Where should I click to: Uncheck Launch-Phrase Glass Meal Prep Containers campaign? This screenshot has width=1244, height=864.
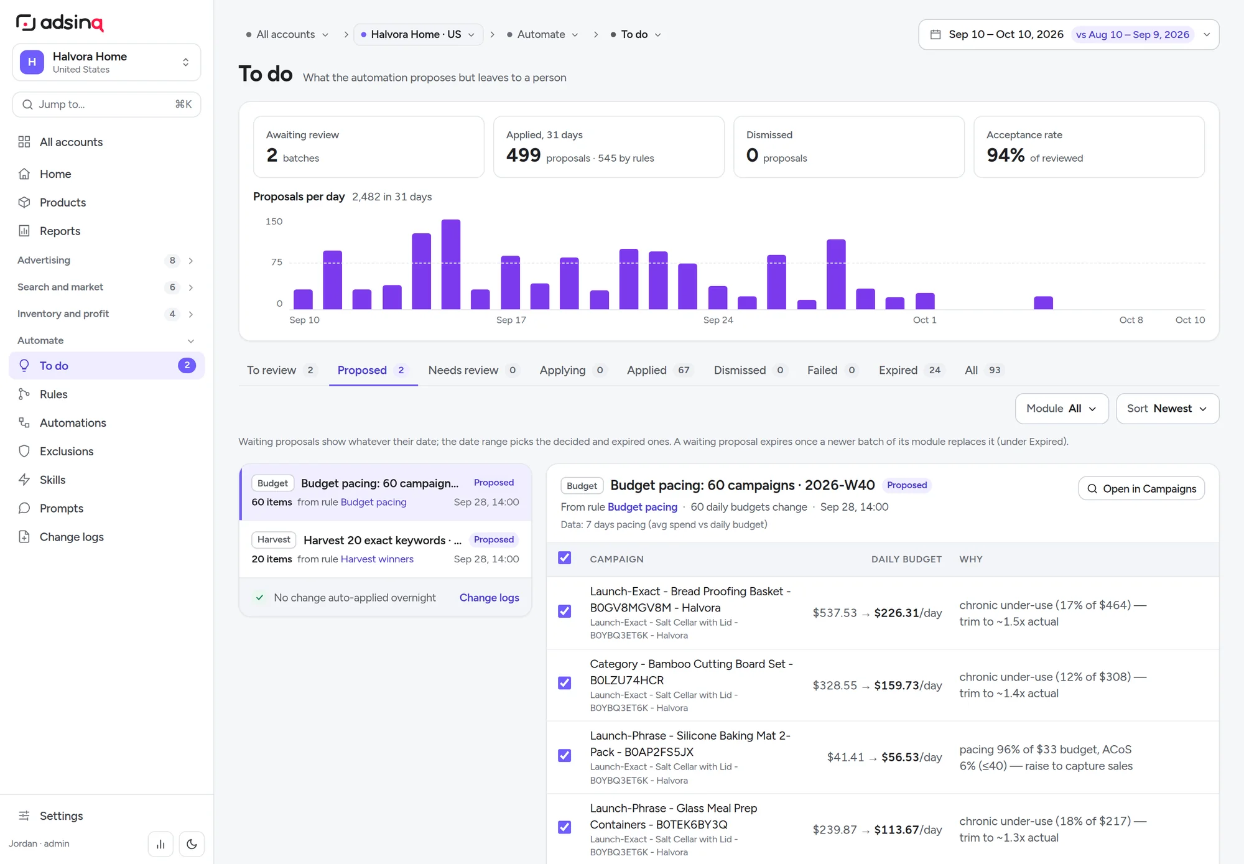click(565, 827)
